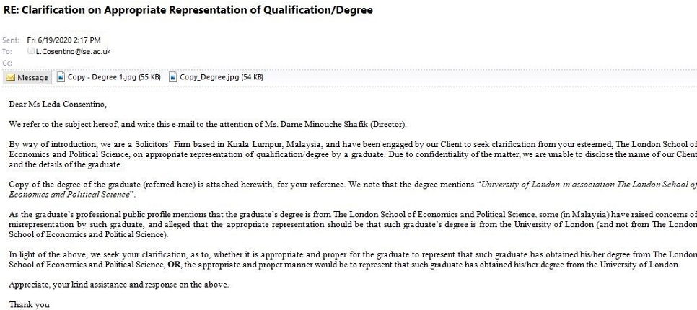This screenshot has width=697, height=310.
Task: Click the recipient address L.Cosentino@lse.ac.uk
Action: [x=73, y=51]
